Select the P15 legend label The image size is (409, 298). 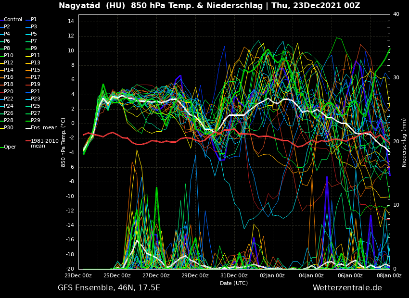tap(35, 70)
